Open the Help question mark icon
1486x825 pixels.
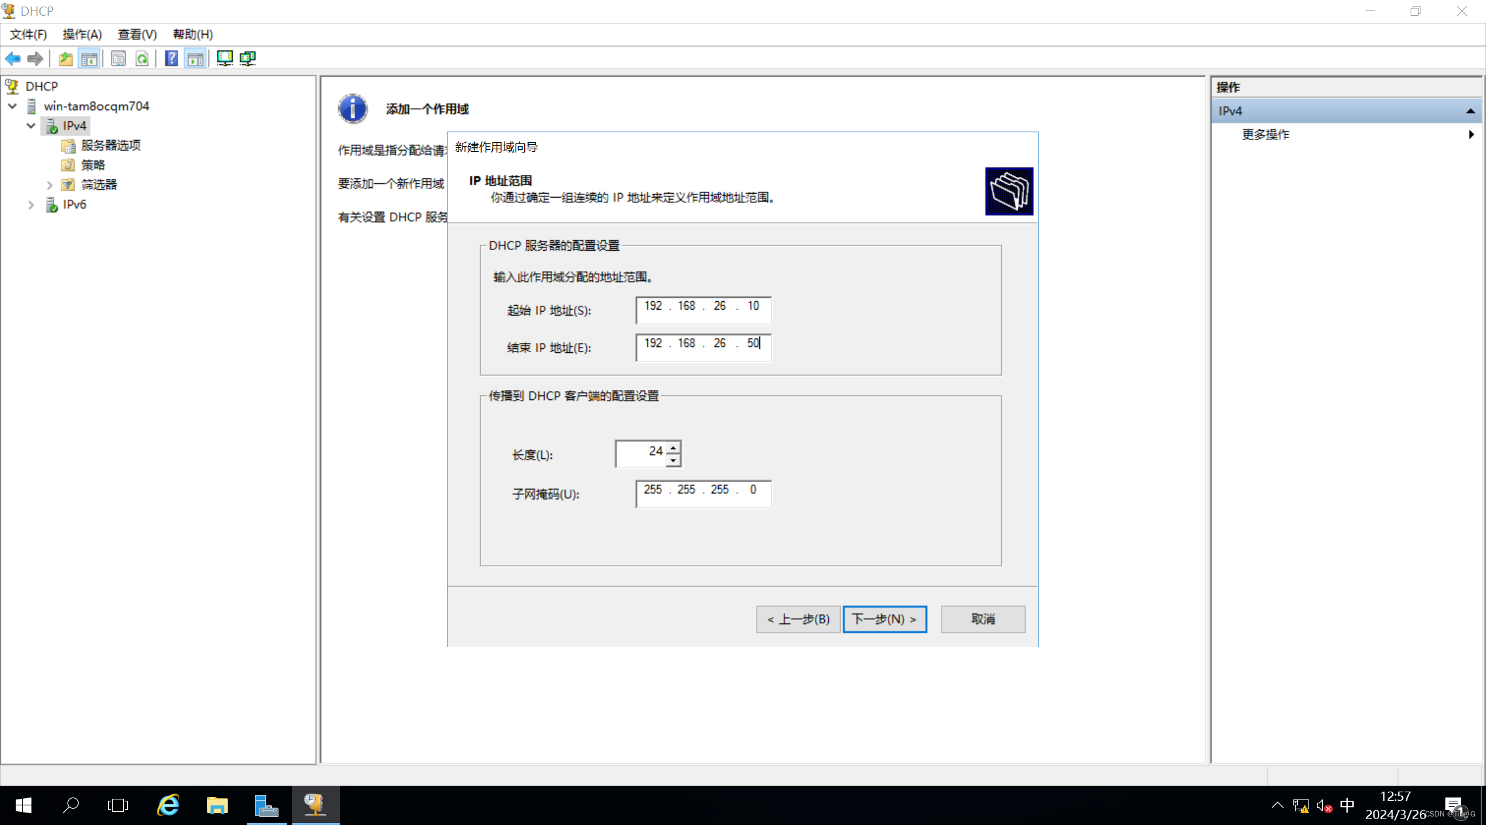coord(171,59)
